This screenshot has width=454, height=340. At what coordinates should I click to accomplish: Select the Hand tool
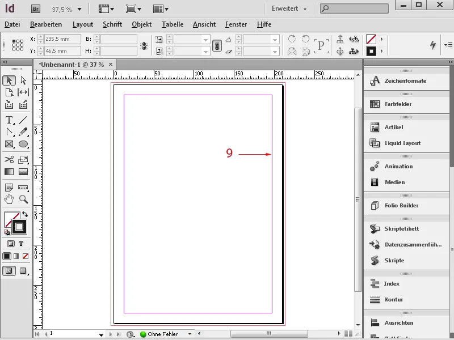pos(9,199)
